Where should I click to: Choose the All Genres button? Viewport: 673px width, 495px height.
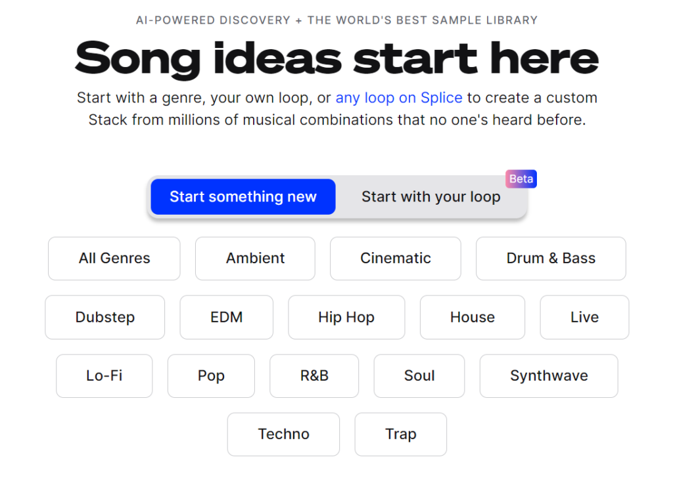click(114, 259)
